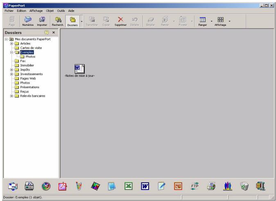Select the top-level Photos folder below Pages Web
This screenshot has height=201, width=276.
(x=25, y=83)
